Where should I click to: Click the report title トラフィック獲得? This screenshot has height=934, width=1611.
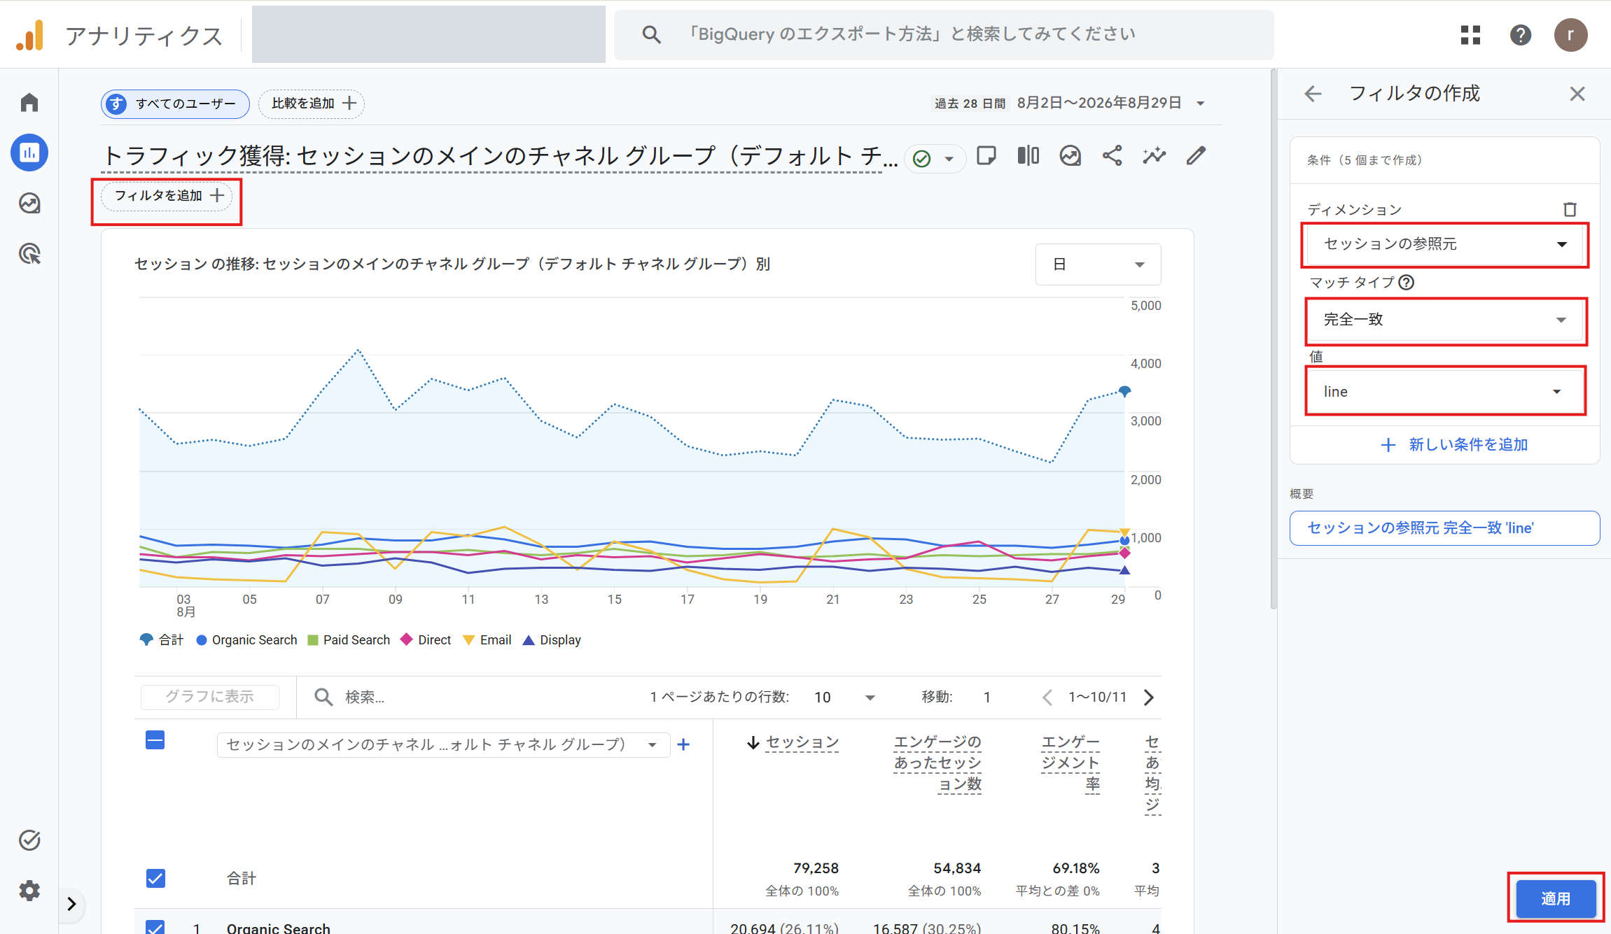(500, 155)
